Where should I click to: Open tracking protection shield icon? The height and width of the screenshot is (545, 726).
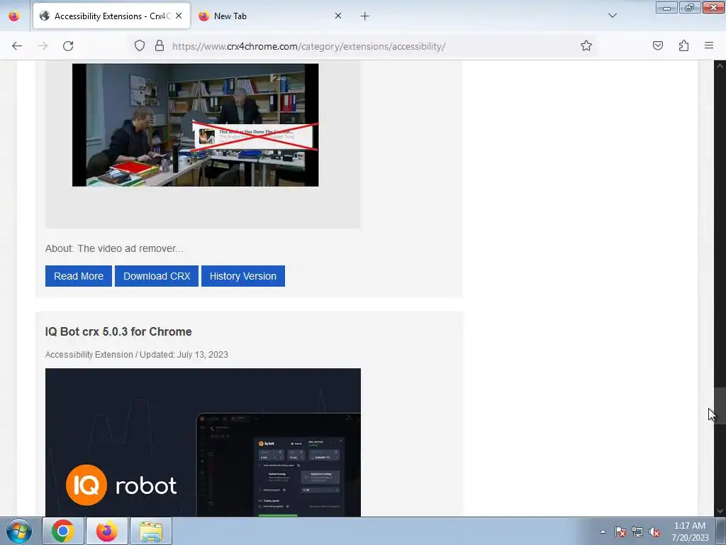[140, 46]
